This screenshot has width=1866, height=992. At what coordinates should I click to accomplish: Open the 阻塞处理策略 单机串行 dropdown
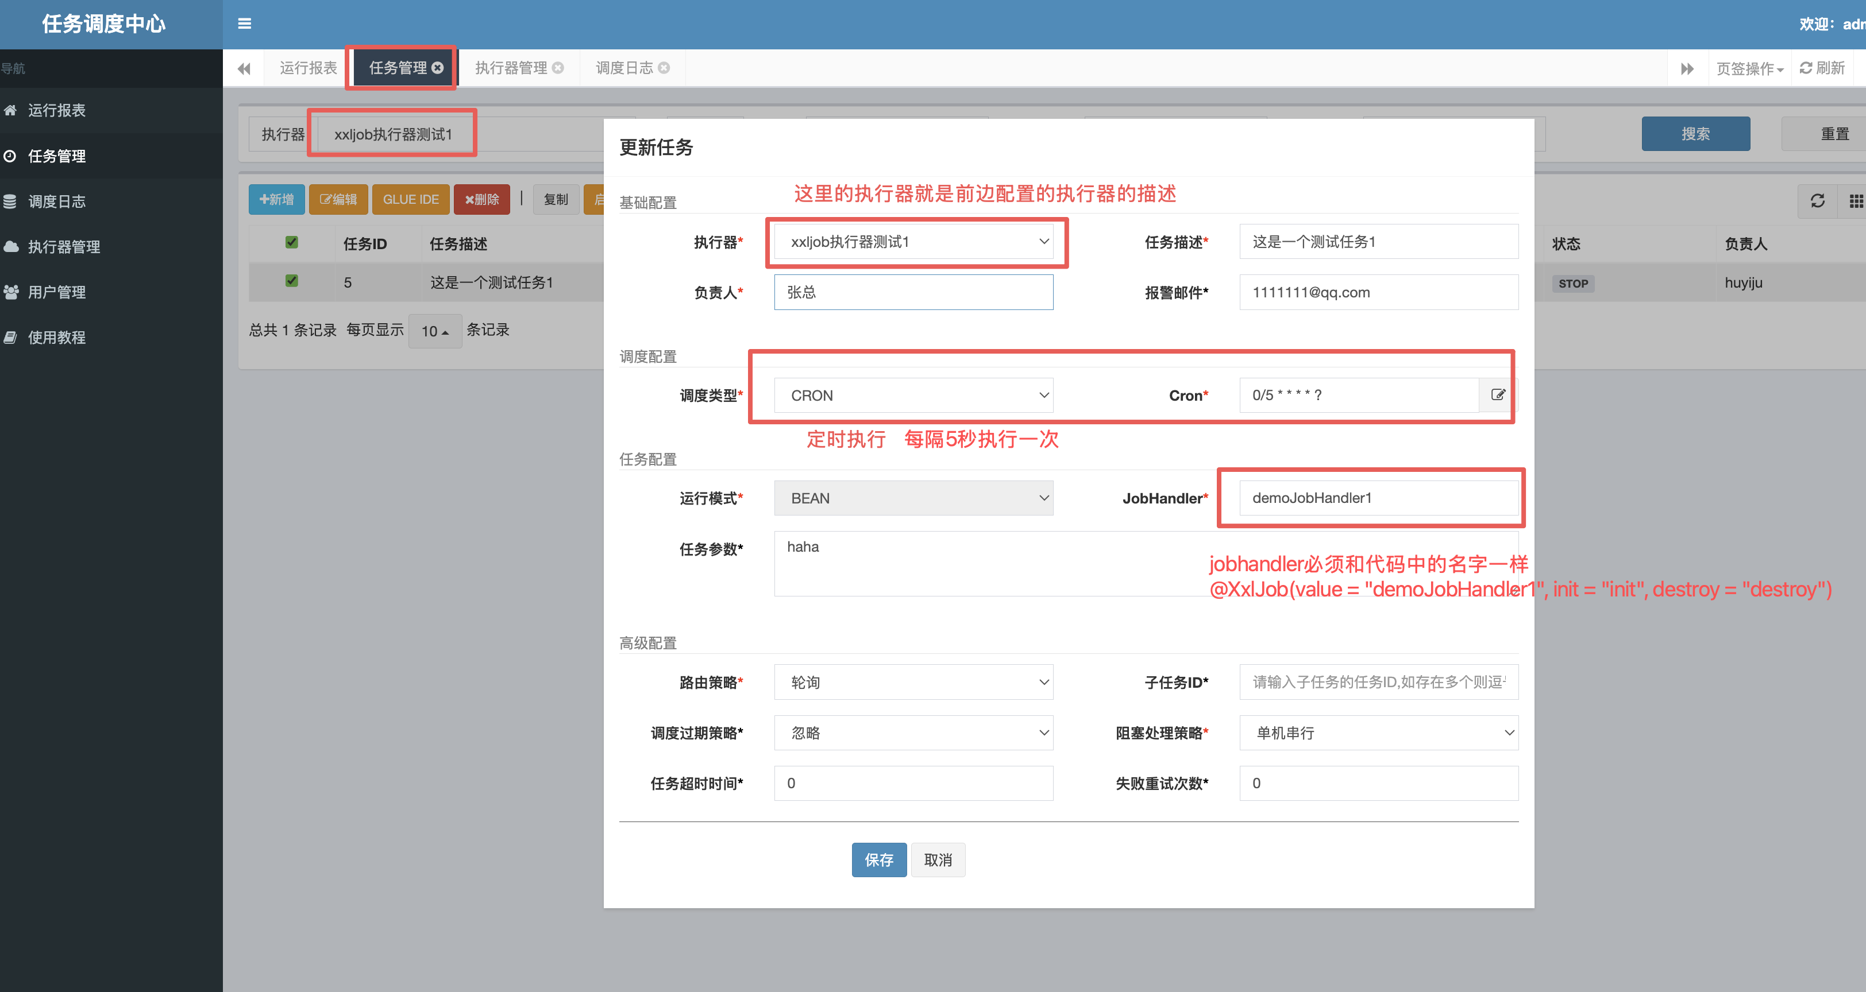pyautogui.click(x=1378, y=733)
